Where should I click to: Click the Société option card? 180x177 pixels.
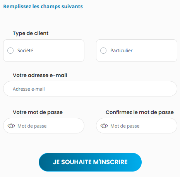(44, 51)
